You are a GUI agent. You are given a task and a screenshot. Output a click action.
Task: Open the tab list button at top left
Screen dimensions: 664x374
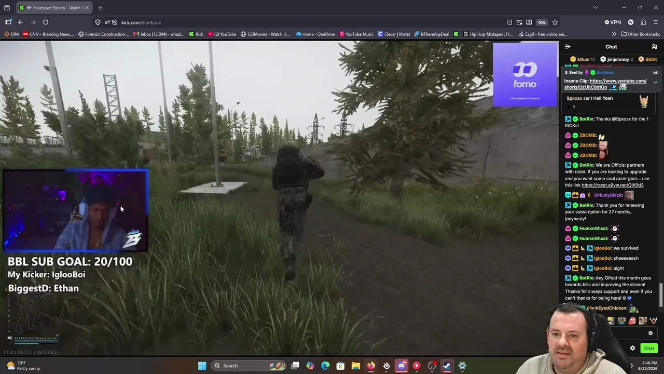point(7,8)
